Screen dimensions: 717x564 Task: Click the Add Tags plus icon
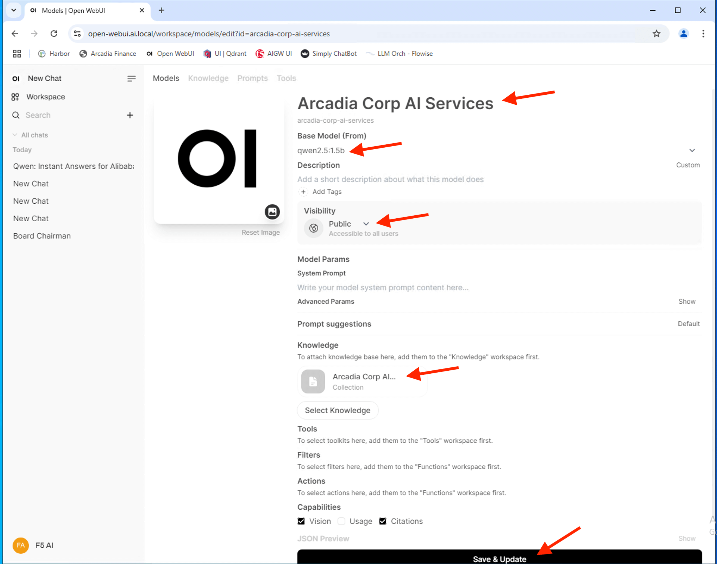click(x=303, y=192)
